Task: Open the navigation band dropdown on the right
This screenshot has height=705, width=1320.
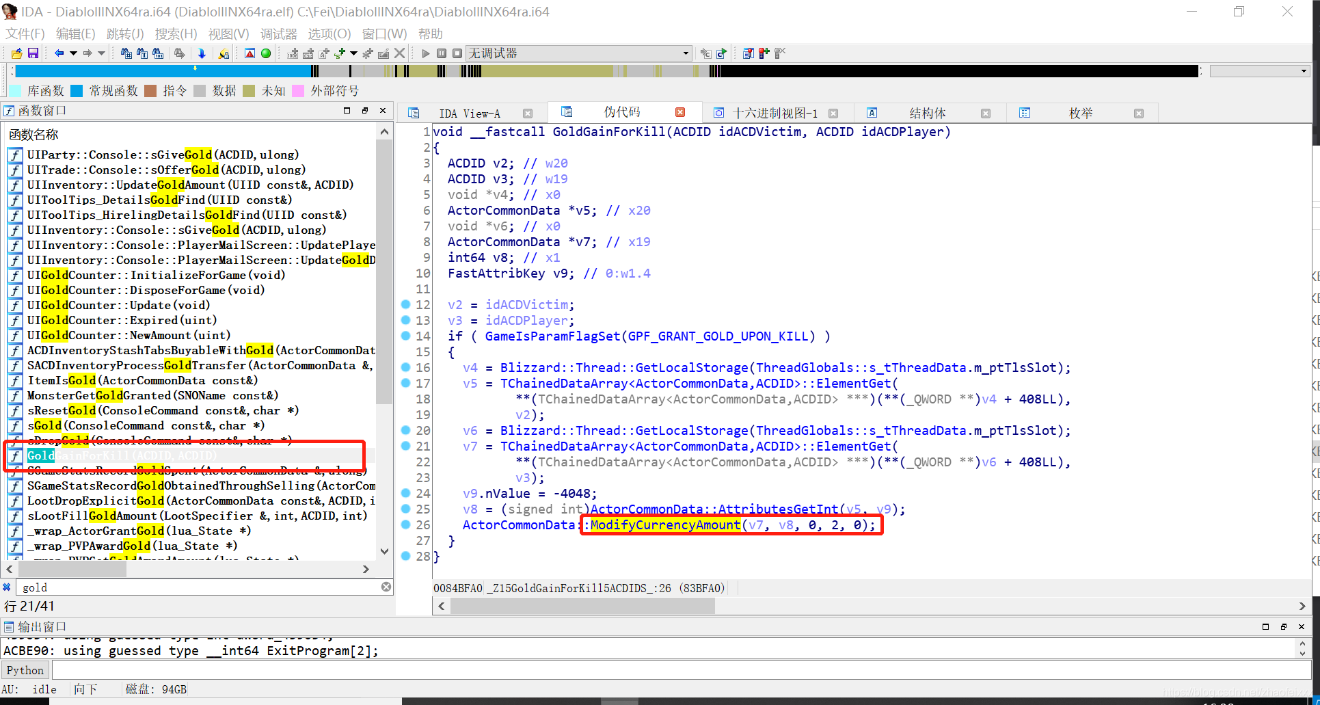Action: click(x=1259, y=71)
